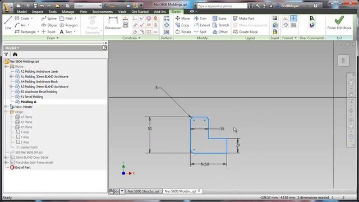This screenshot has height=202, width=359.
Task: Activate the Fillet tool
Action: pos(66,19)
